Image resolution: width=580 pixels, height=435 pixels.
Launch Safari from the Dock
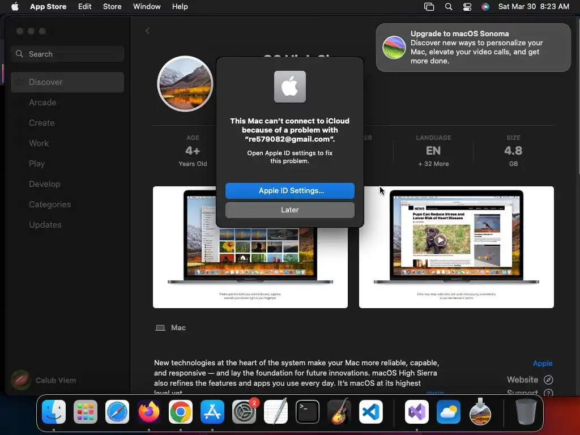(117, 412)
